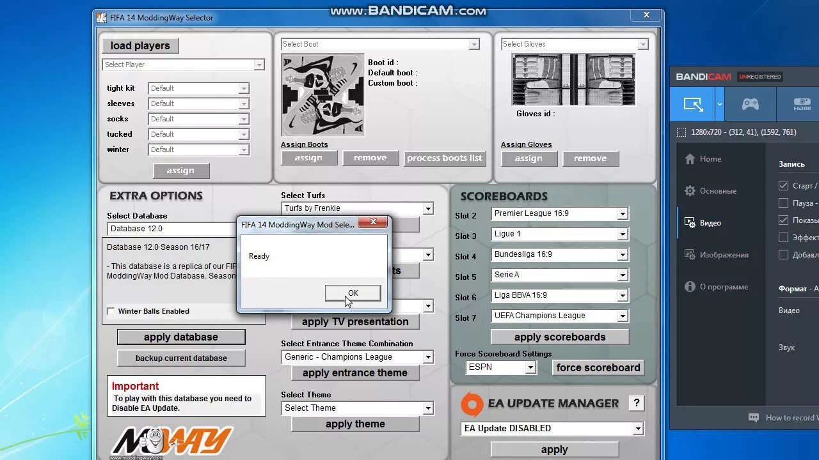819x460 pixels.
Task: Toggle the Показыв checkbox in Bandicam
Action: tap(783, 220)
